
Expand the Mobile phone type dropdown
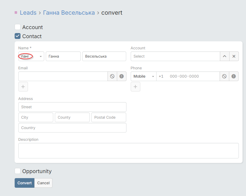tap(143, 76)
